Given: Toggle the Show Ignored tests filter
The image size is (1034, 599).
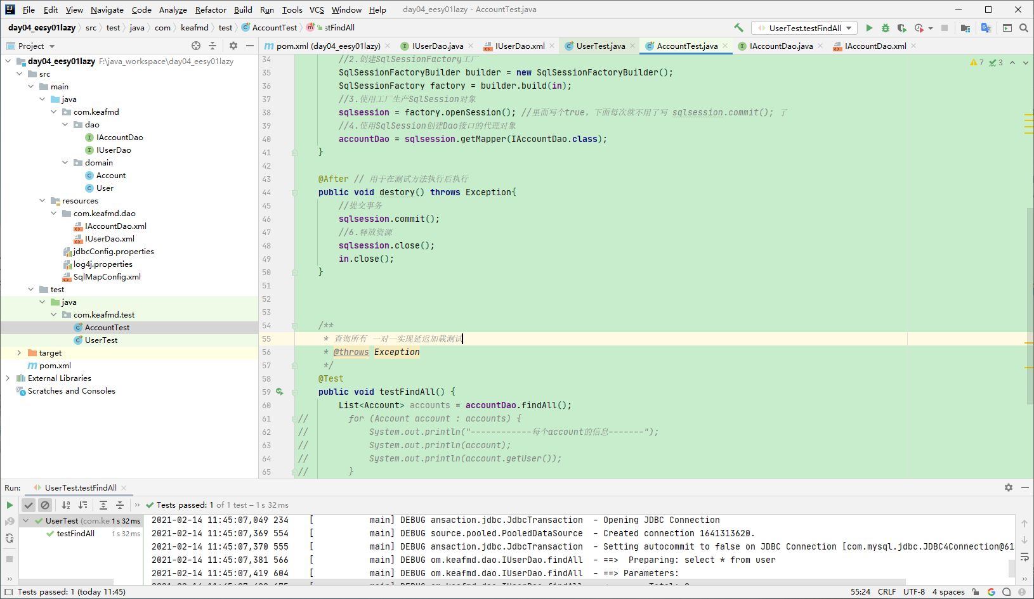Looking at the screenshot, I should 45,505.
